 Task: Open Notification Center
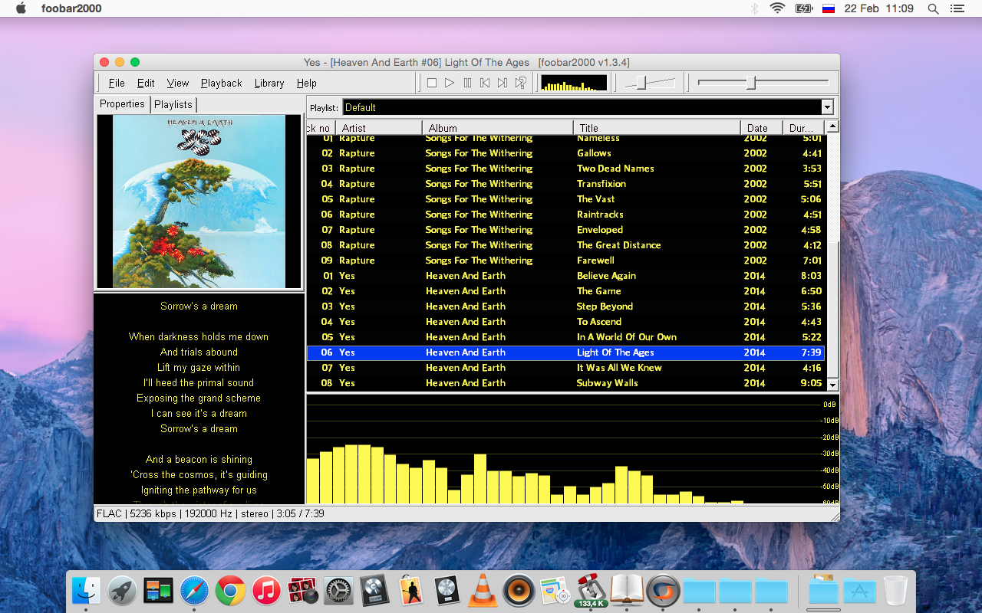coord(958,8)
